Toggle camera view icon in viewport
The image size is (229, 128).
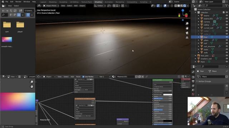coord(187,33)
